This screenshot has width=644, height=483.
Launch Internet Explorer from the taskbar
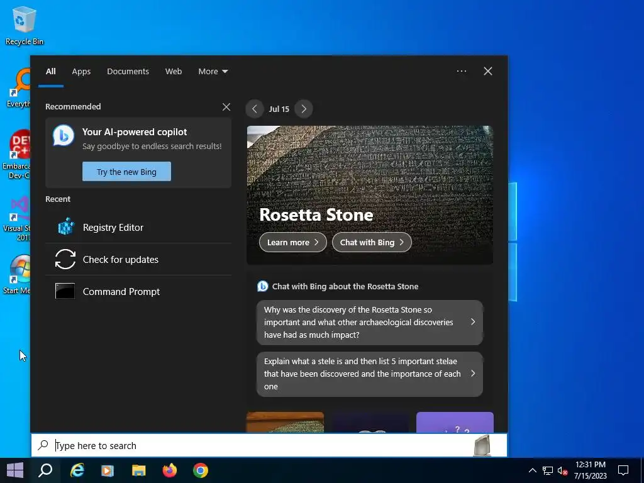pyautogui.click(x=77, y=470)
